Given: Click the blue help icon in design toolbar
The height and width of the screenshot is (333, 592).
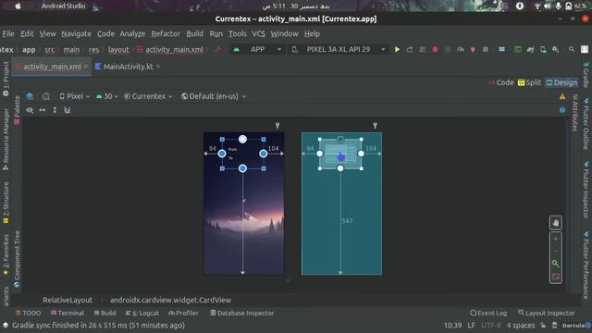Looking at the screenshot, I should [x=562, y=110].
